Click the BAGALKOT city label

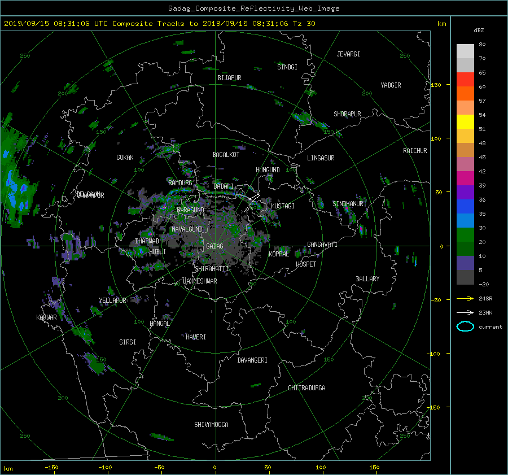(226, 155)
